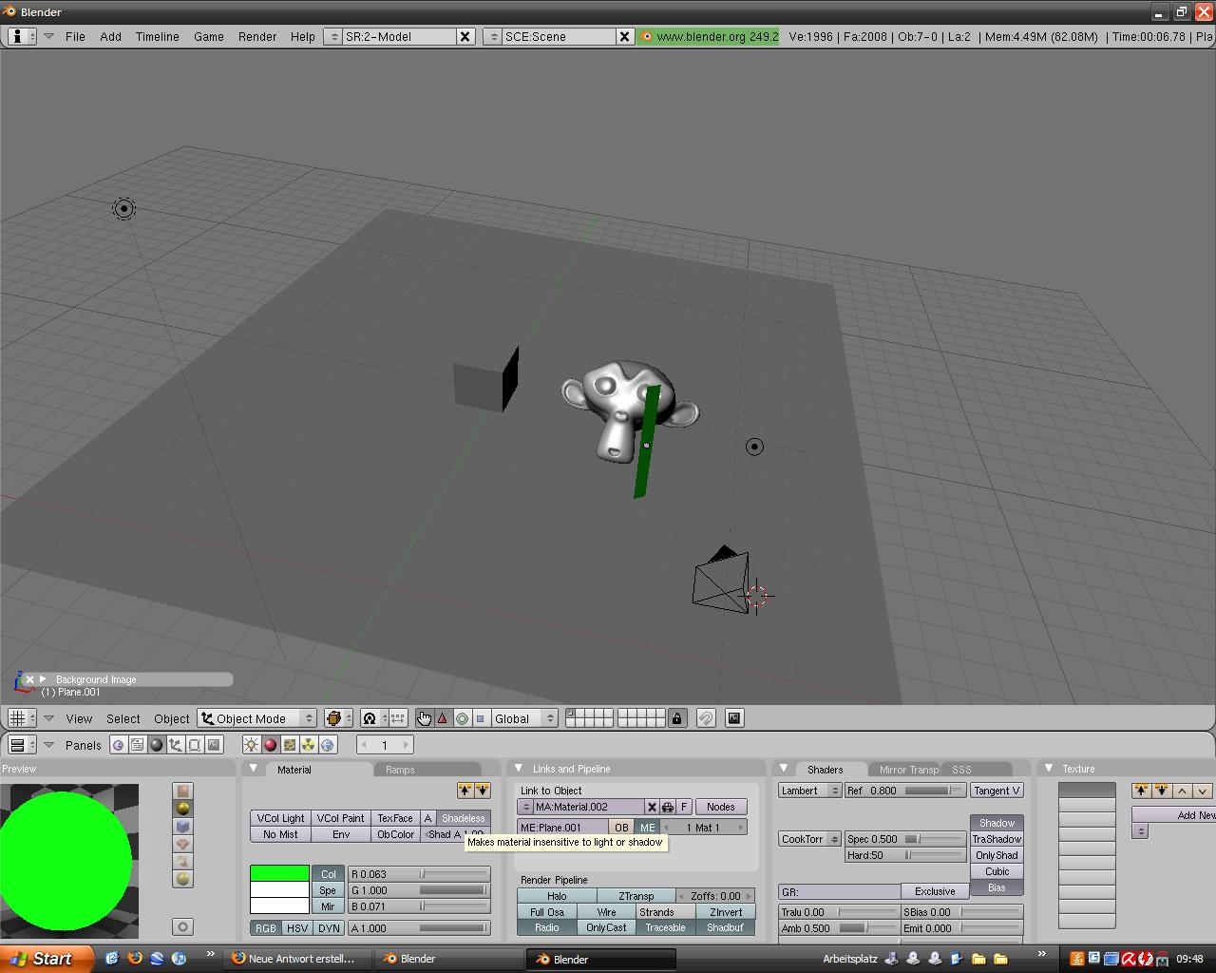Enable the TexFace option
The image size is (1216, 973).
coord(395,818)
